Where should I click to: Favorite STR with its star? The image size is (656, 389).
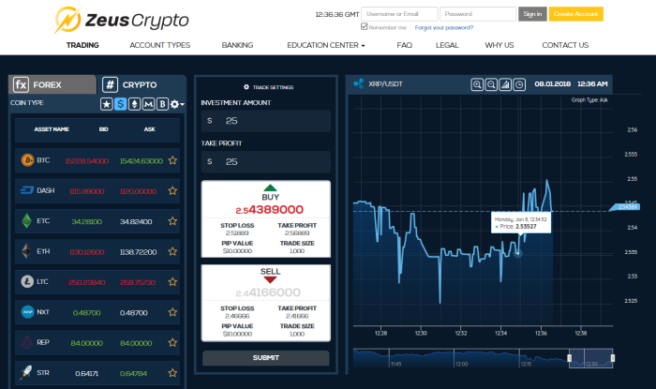tap(172, 373)
